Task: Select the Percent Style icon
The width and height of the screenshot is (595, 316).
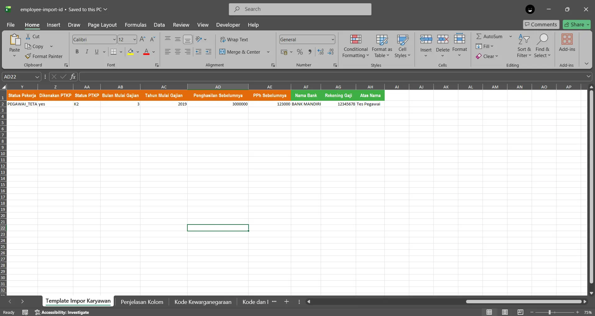Action: point(300,52)
